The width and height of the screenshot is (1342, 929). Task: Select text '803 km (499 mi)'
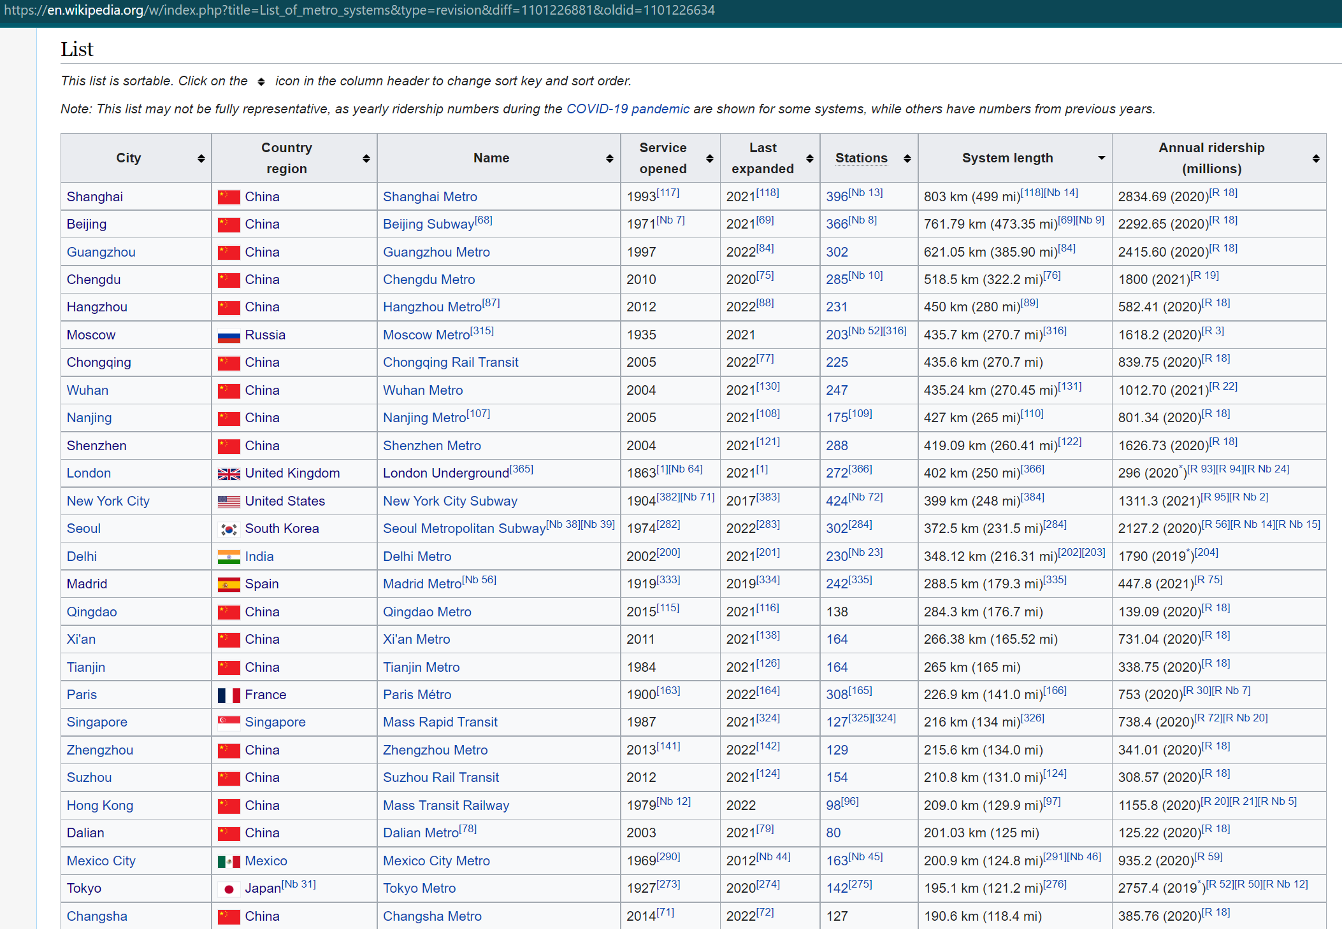click(972, 197)
